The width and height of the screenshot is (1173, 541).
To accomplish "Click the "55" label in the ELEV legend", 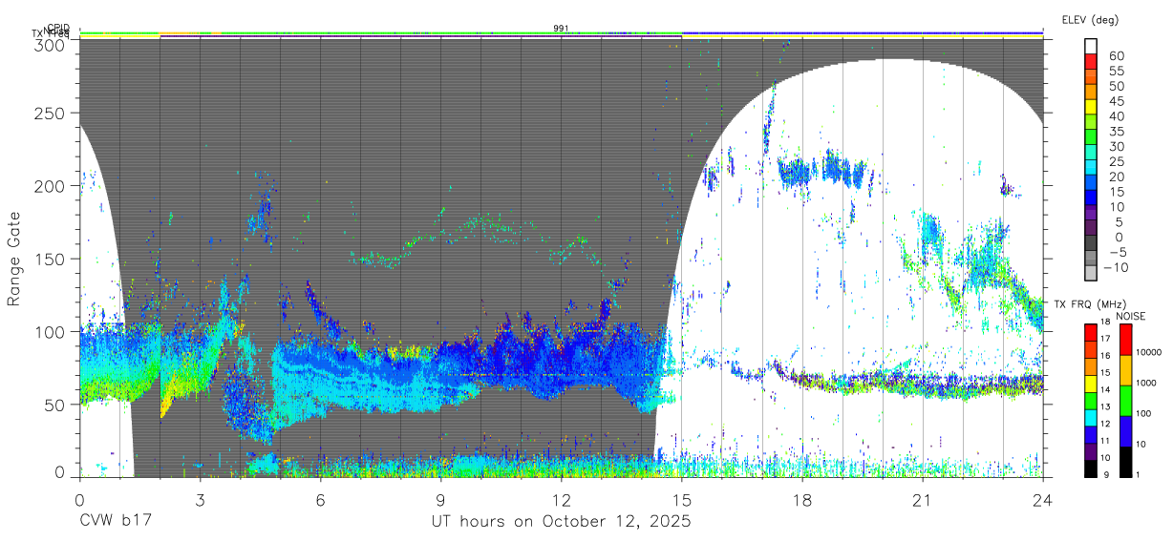I will (1116, 71).
